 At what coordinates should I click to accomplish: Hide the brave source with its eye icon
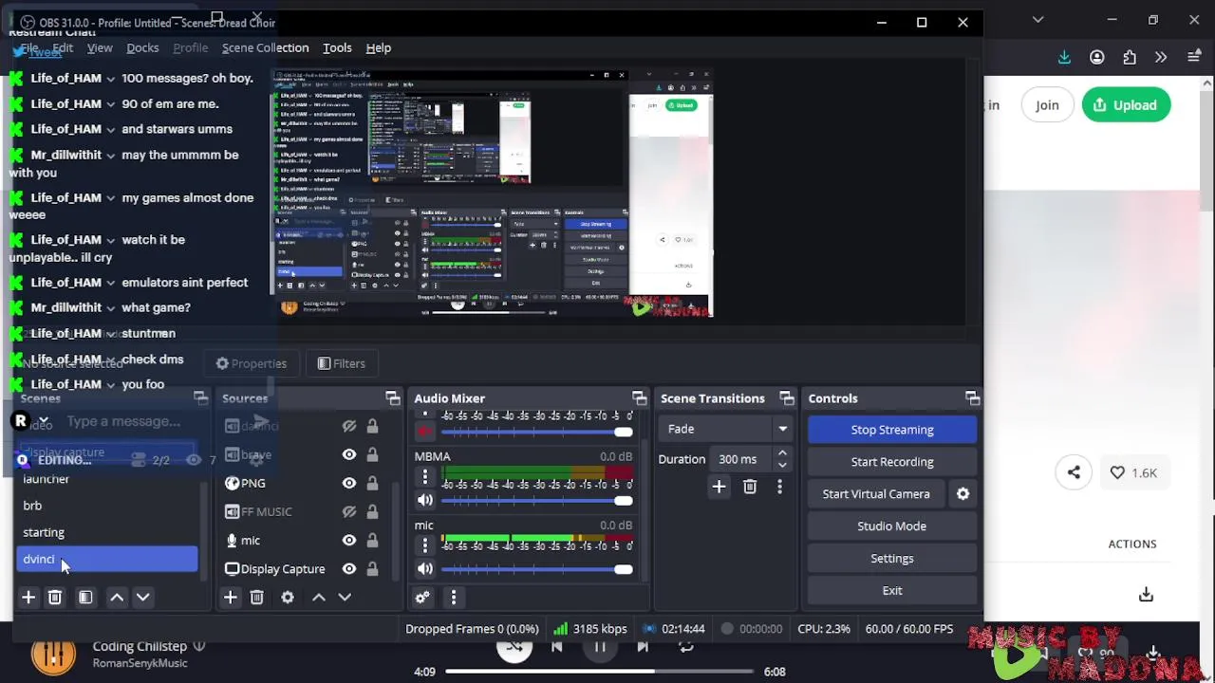pos(349,454)
